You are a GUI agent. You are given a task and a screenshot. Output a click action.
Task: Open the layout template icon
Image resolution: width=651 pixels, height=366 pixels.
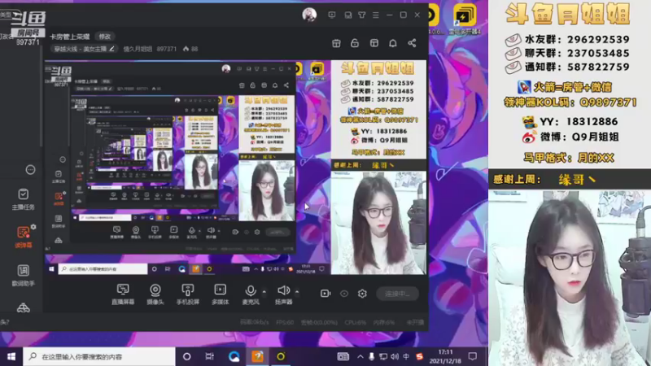(x=374, y=43)
